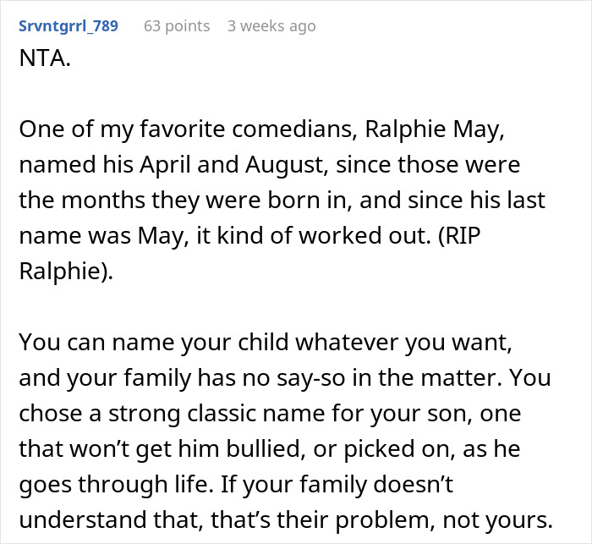Click the word Ralphie). before the blank line
This screenshot has width=592, height=544.
(x=66, y=272)
